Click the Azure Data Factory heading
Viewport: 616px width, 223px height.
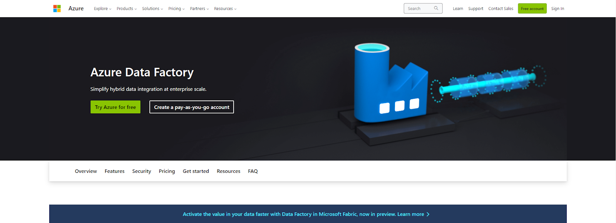pos(142,72)
